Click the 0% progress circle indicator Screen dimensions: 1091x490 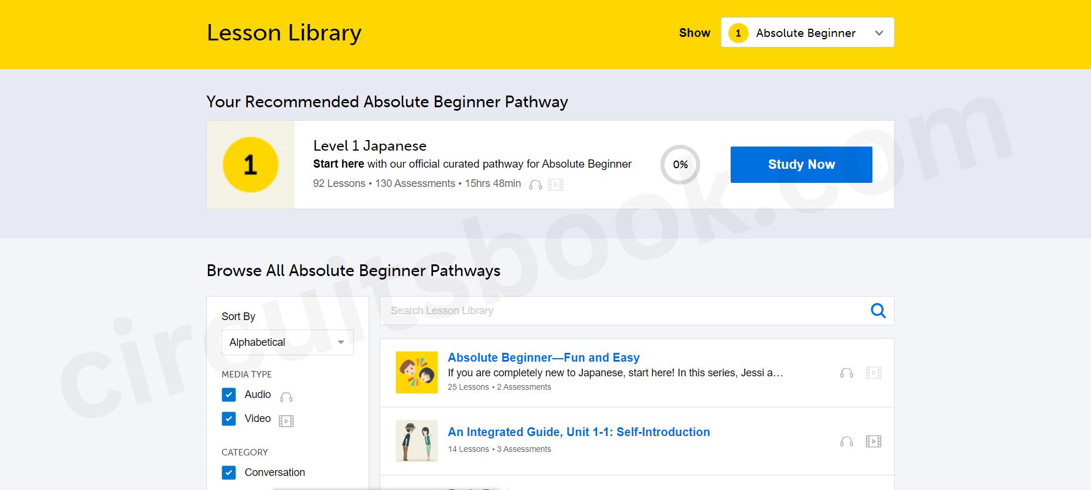click(x=680, y=165)
